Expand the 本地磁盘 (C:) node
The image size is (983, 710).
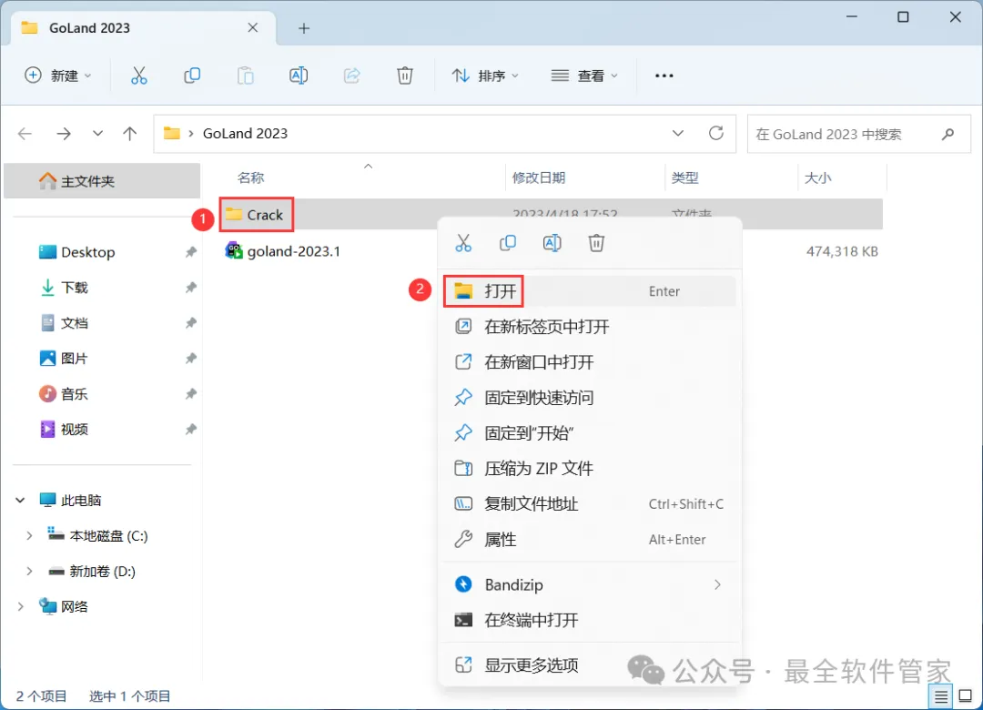coord(29,536)
